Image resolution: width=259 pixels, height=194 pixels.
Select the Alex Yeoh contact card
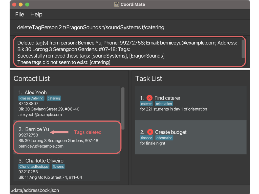[67, 103]
